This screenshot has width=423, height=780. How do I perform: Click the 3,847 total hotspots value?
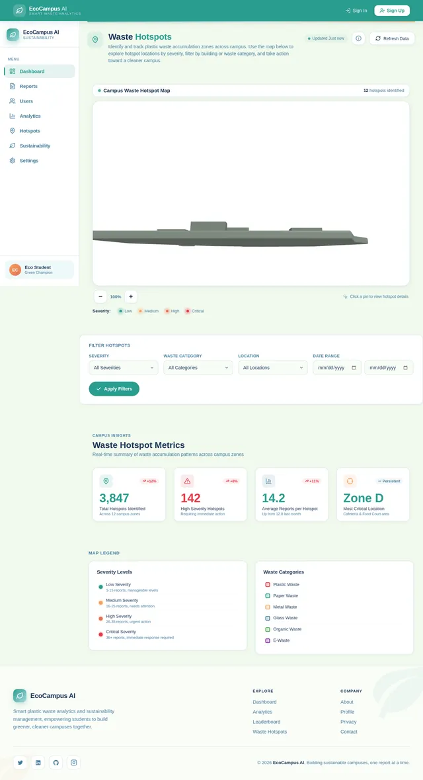click(114, 498)
